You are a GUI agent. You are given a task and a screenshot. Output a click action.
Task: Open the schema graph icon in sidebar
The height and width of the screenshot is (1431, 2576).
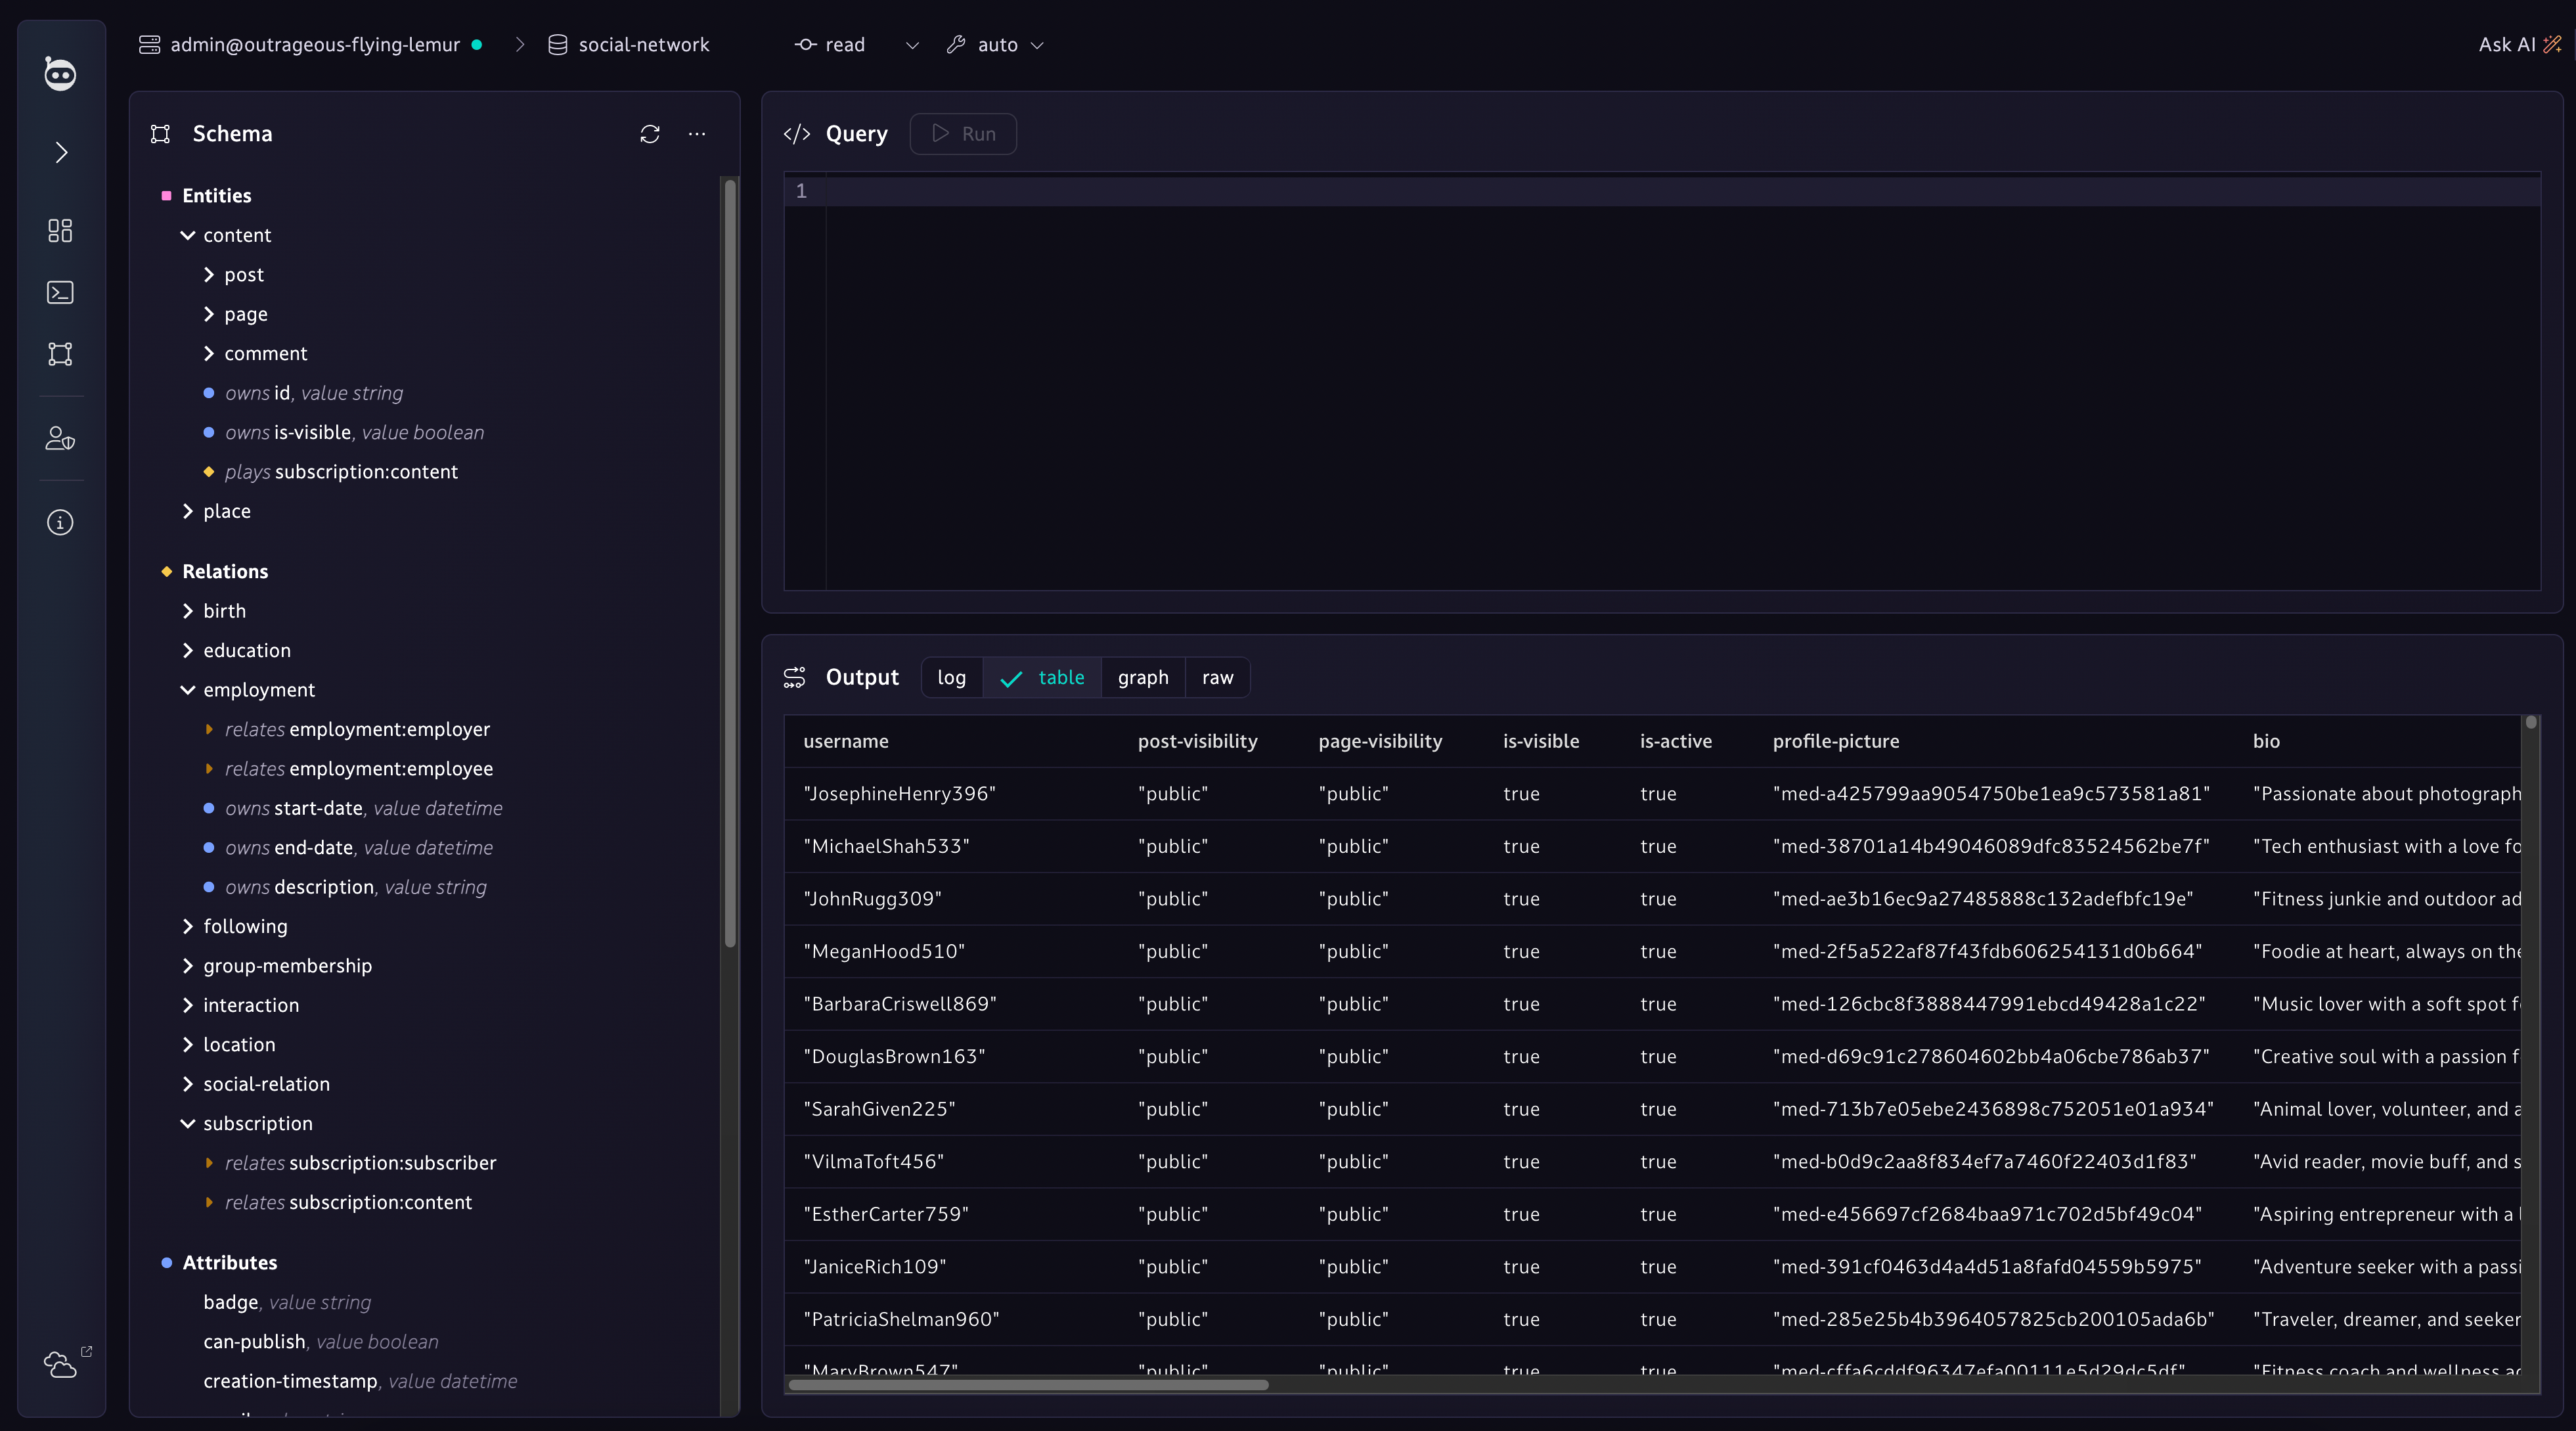60,354
